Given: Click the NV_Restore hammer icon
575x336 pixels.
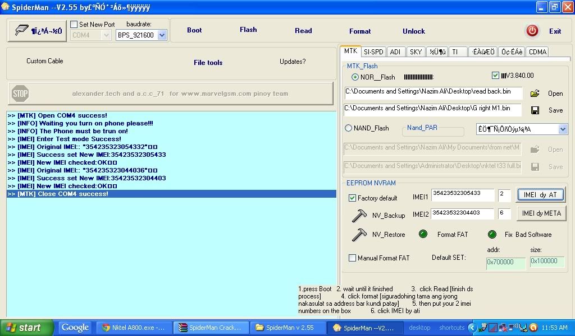Looking at the screenshot, I should tap(359, 234).
